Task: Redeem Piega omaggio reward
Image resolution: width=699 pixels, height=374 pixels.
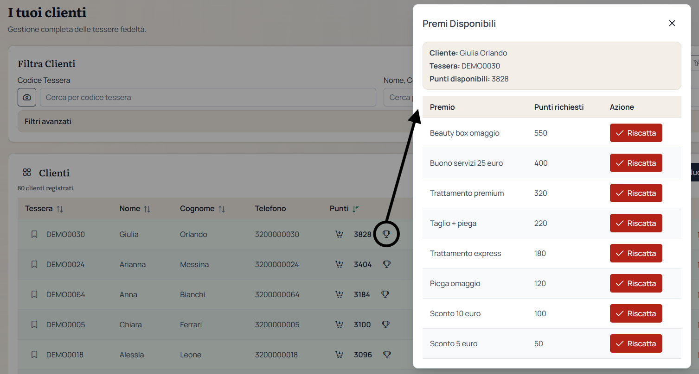Action: (x=636, y=283)
